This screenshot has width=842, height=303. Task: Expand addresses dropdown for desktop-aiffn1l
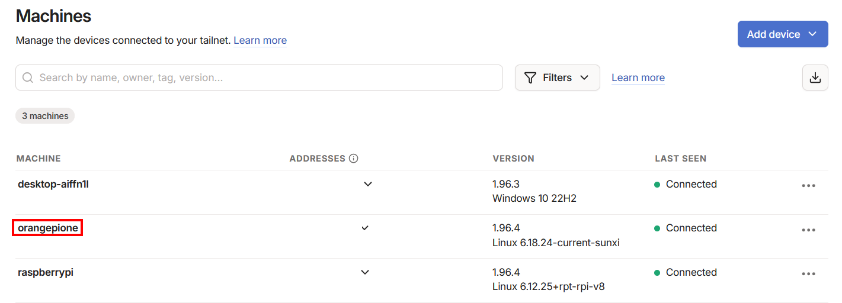click(368, 184)
